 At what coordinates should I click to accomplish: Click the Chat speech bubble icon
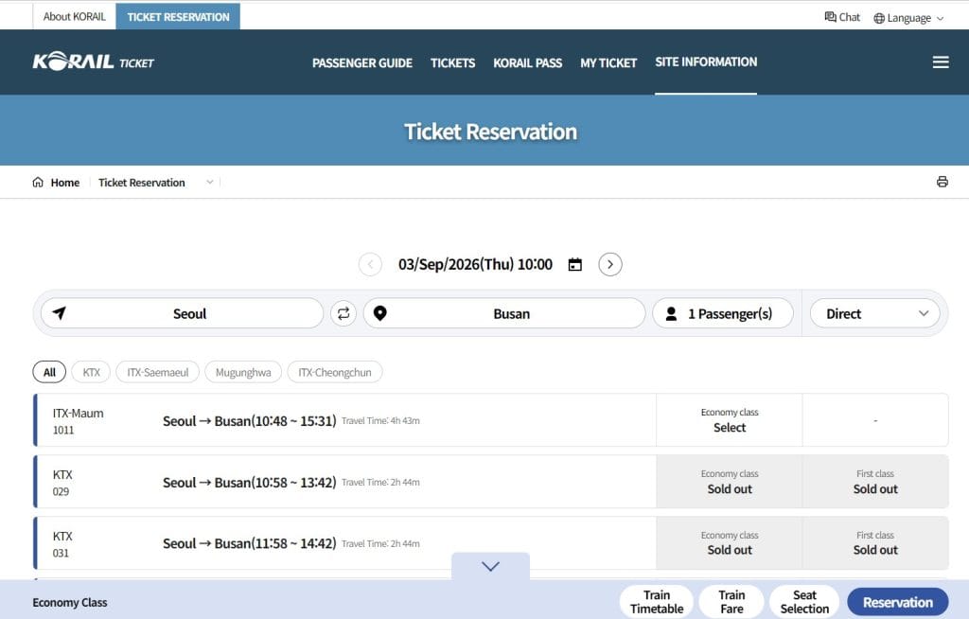[x=830, y=17]
